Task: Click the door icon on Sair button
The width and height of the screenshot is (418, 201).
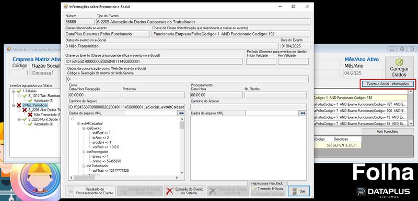Action: [294, 191]
